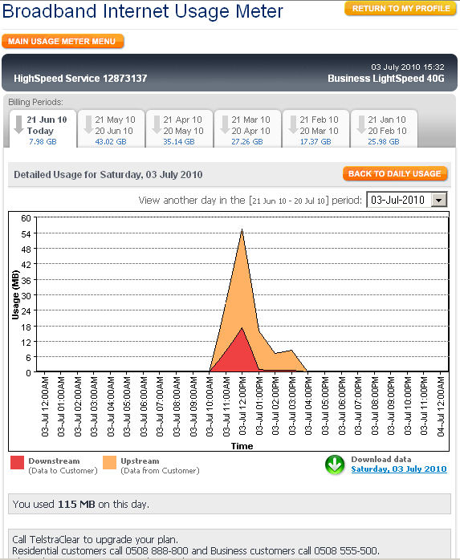Image resolution: width=460 pixels, height=560 pixels.
Task: Open the Saturday, 03 July 2010 download link
Action: (x=398, y=469)
